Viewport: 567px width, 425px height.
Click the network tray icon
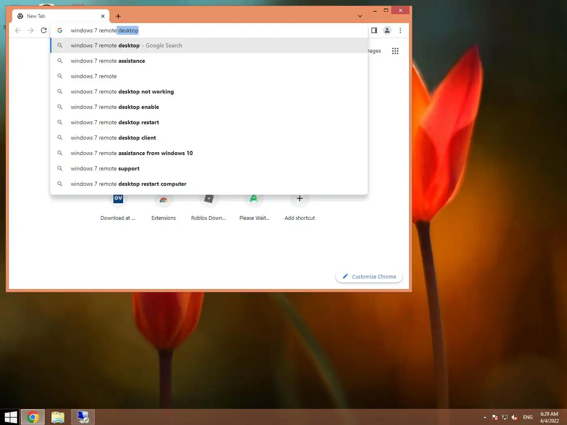click(x=505, y=417)
